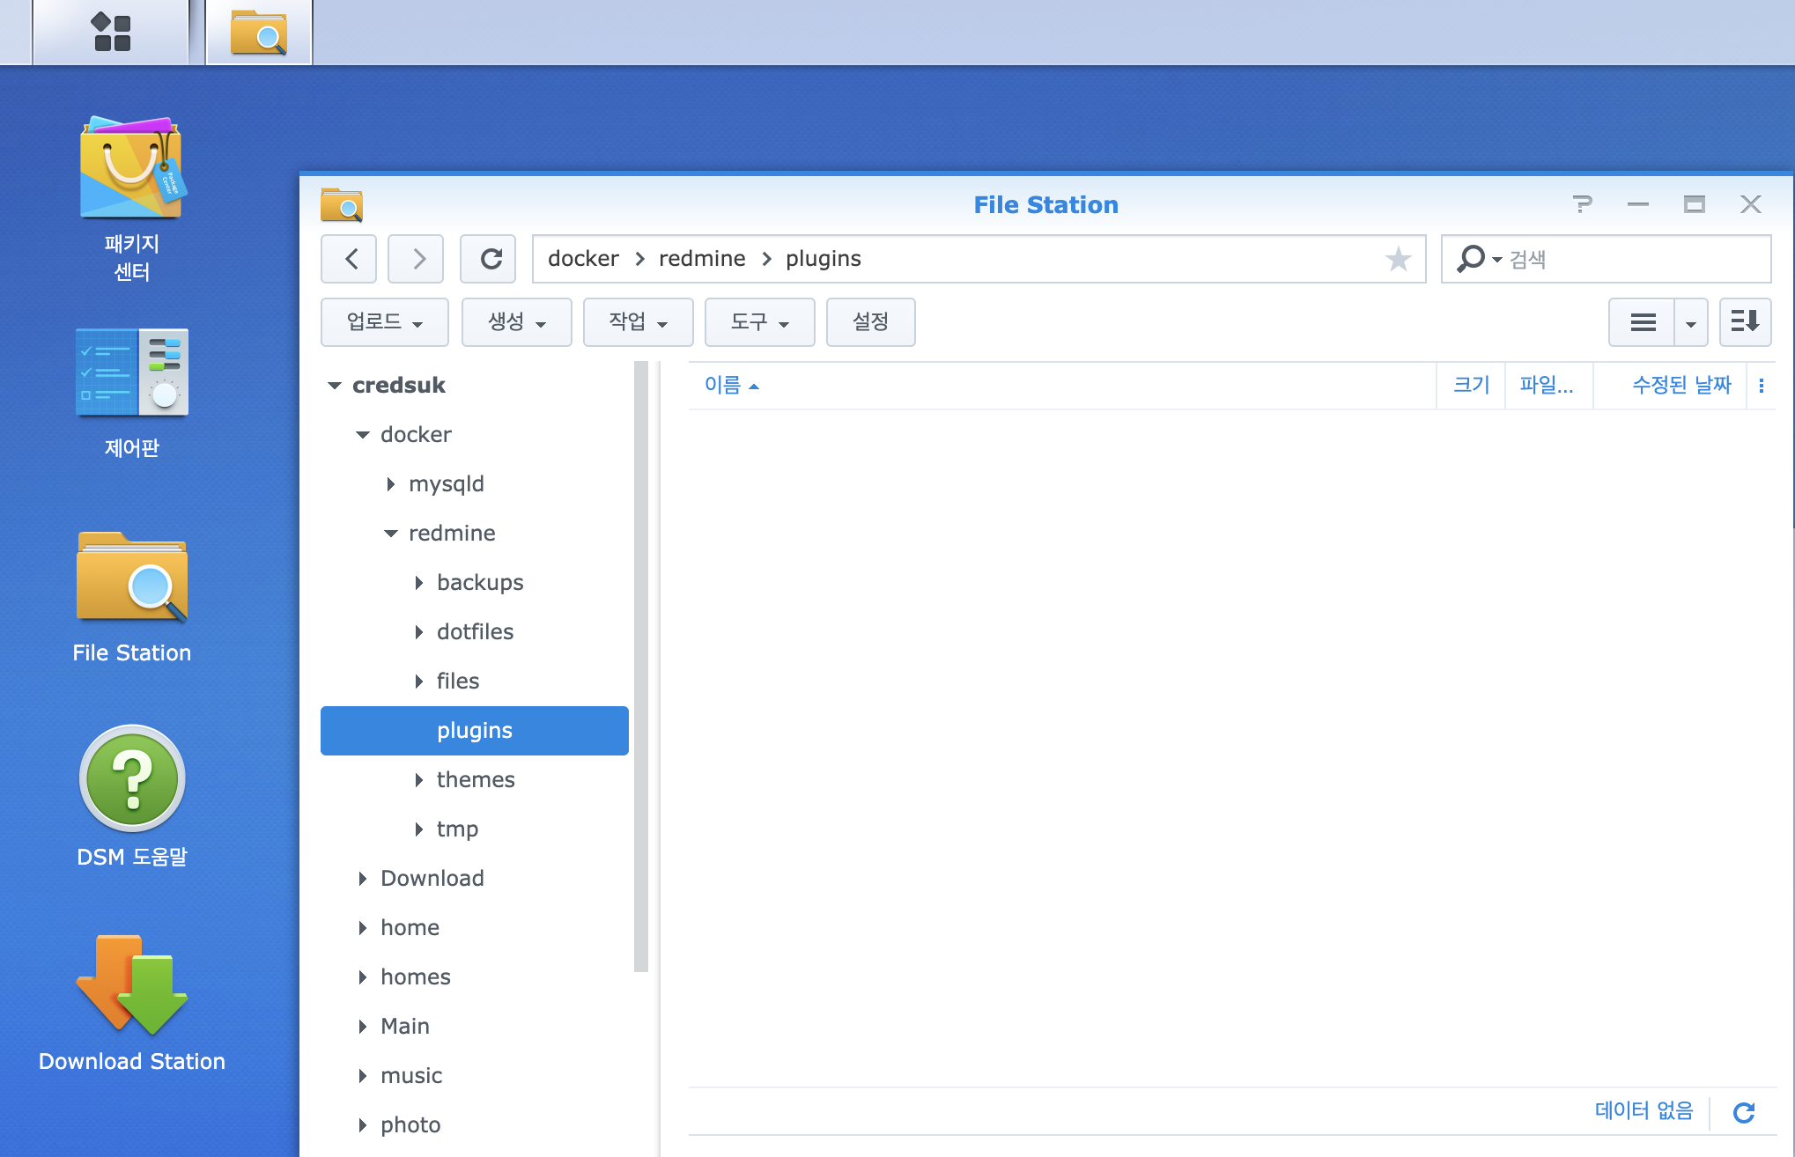Viewport: 1795px width, 1157px height.
Task: Open the 작업 menu
Action: tap(638, 322)
